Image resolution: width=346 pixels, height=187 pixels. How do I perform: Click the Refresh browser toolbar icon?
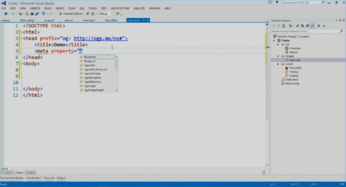pyautogui.click(x=93, y=14)
